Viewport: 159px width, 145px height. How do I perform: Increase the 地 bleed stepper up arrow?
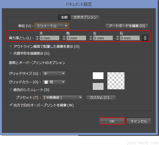[64, 37]
